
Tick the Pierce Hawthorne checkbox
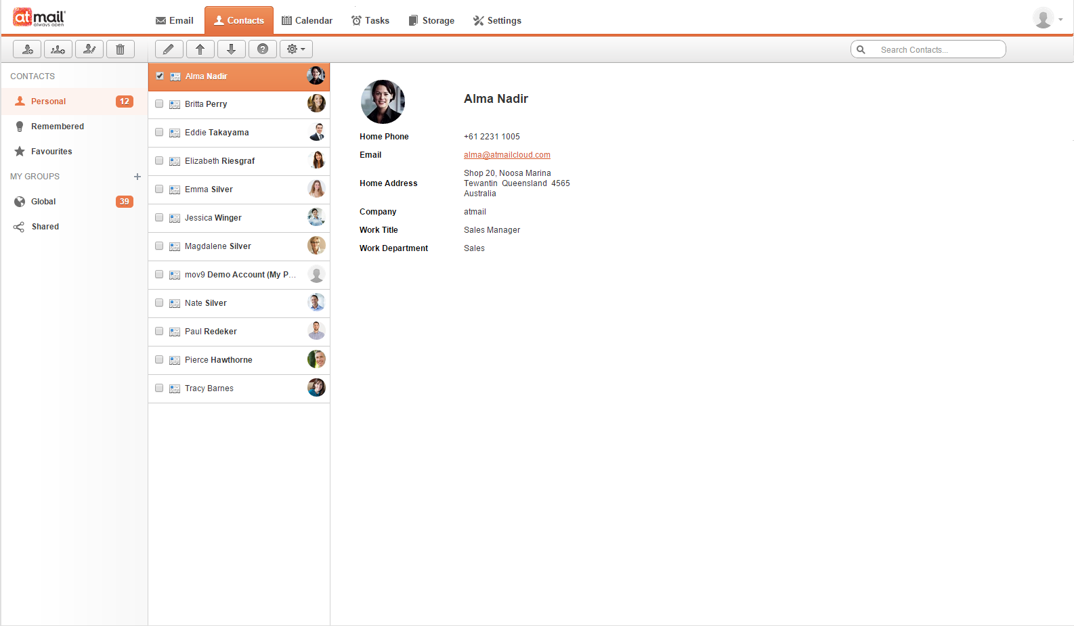click(x=159, y=360)
